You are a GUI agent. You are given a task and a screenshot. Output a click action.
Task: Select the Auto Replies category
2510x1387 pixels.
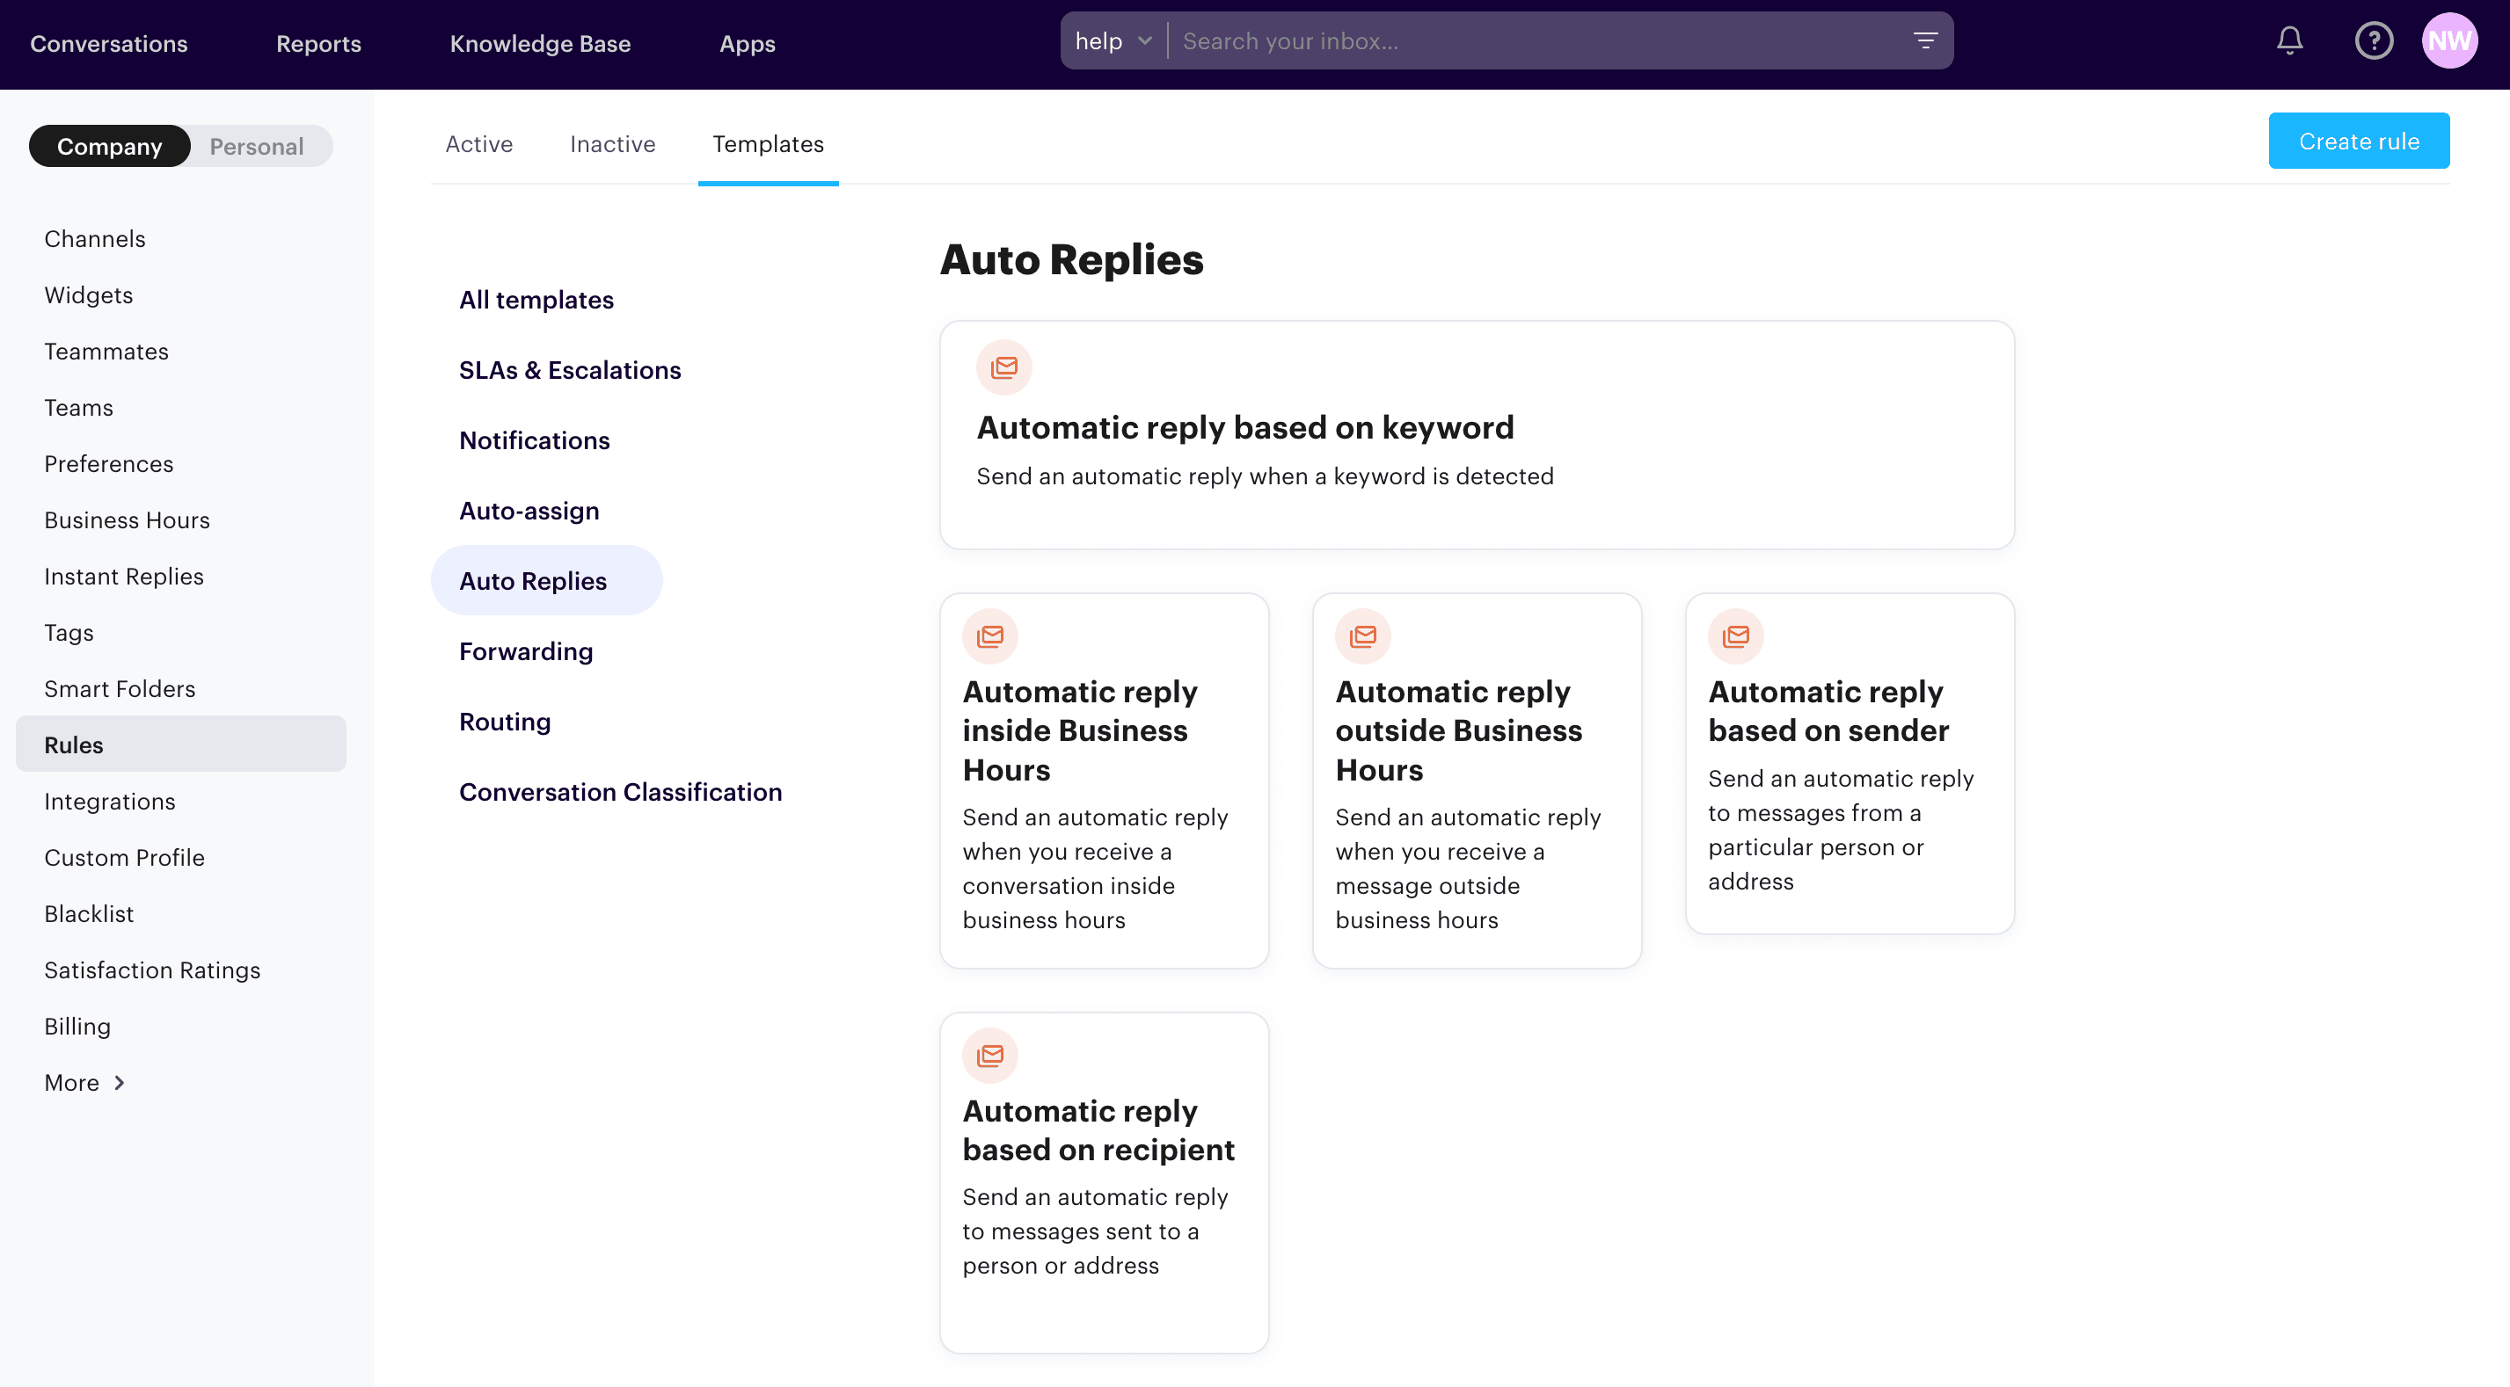point(532,579)
